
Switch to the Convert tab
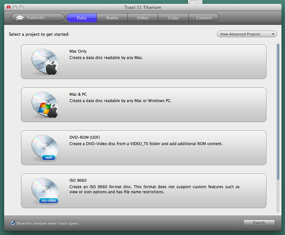pos(204,18)
